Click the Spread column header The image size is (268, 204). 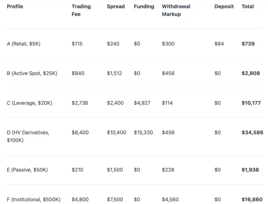tap(116, 6)
